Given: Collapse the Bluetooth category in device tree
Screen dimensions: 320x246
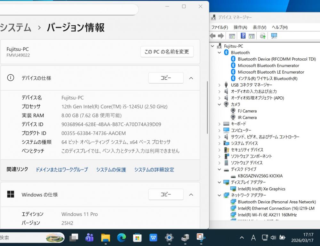Looking at the screenshot, I should (220, 53).
